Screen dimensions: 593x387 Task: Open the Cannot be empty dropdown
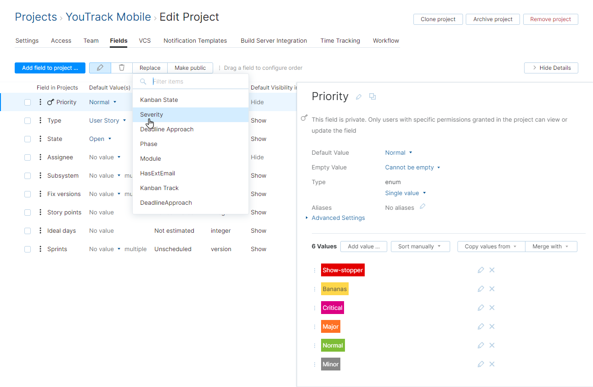(412, 167)
